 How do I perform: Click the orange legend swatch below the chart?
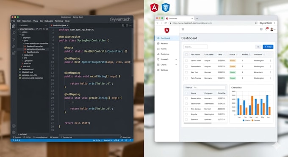[x=252, y=121]
